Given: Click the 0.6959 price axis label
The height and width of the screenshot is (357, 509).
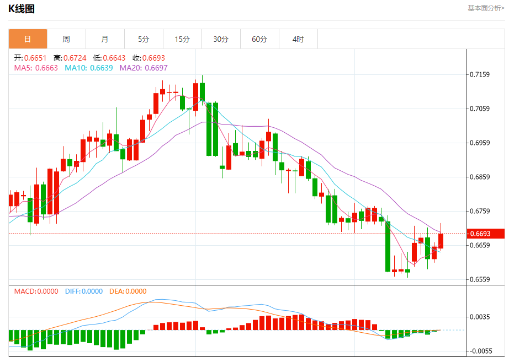Looking at the screenshot, I should click(x=480, y=143).
